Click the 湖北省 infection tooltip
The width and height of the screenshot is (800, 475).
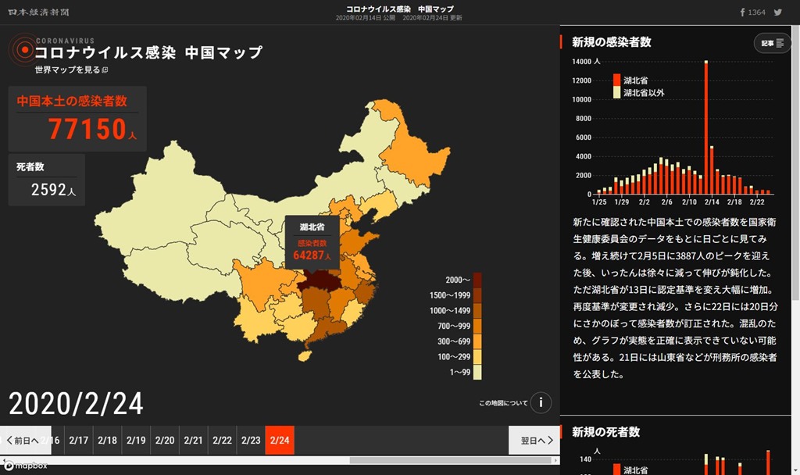(312, 242)
